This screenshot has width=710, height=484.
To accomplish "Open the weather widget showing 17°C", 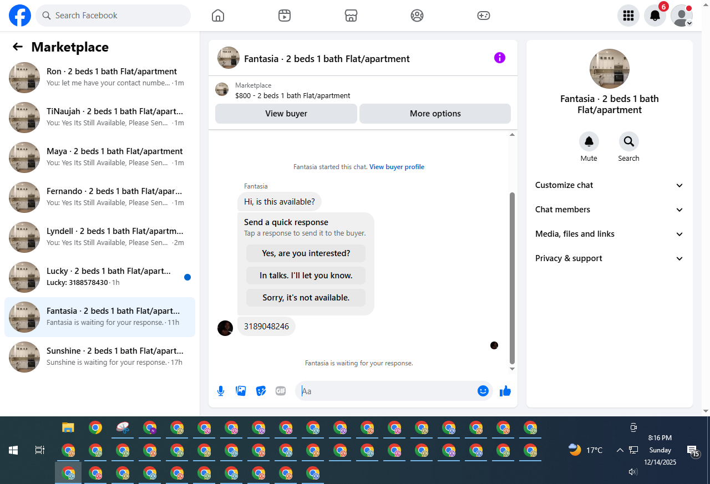I will (x=586, y=450).
